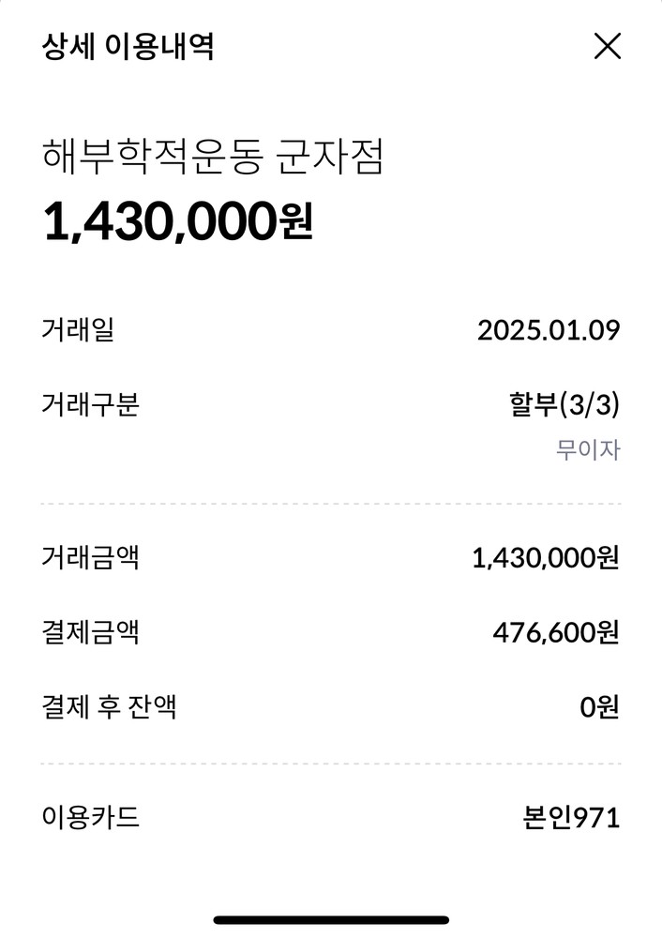Close the 상세 이용내역 detail sheet

[x=608, y=45]
